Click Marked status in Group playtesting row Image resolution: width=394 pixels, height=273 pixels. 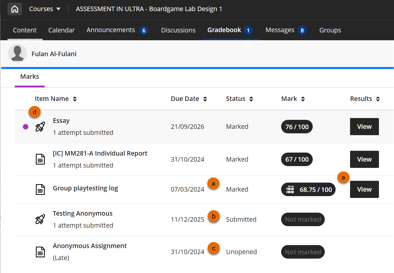[x=237, y=190]
